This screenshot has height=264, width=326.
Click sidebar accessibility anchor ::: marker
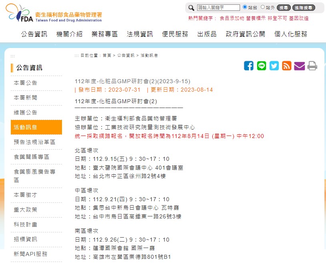coord(13,56)
